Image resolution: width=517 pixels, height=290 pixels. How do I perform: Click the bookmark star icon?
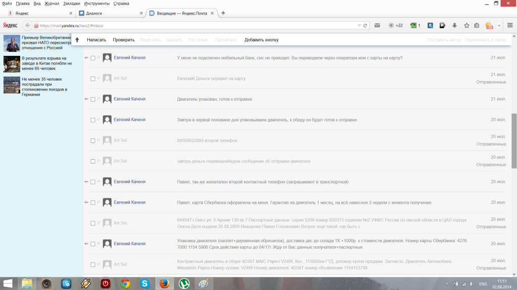pyautogui.click(x=467, y=25)
